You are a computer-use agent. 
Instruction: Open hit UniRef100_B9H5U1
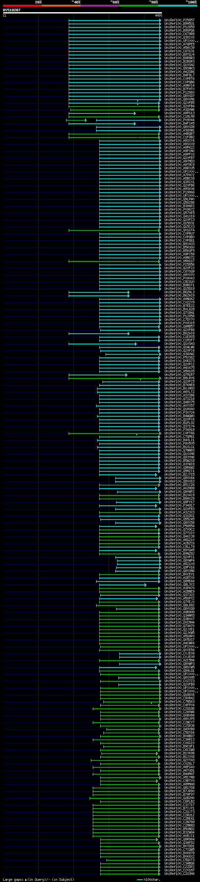179,24
